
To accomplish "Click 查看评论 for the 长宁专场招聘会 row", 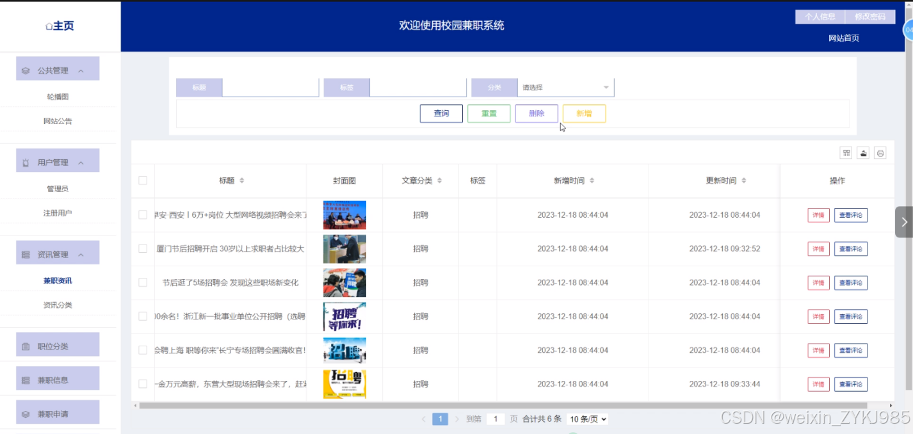I will click(x=851, y=351).
